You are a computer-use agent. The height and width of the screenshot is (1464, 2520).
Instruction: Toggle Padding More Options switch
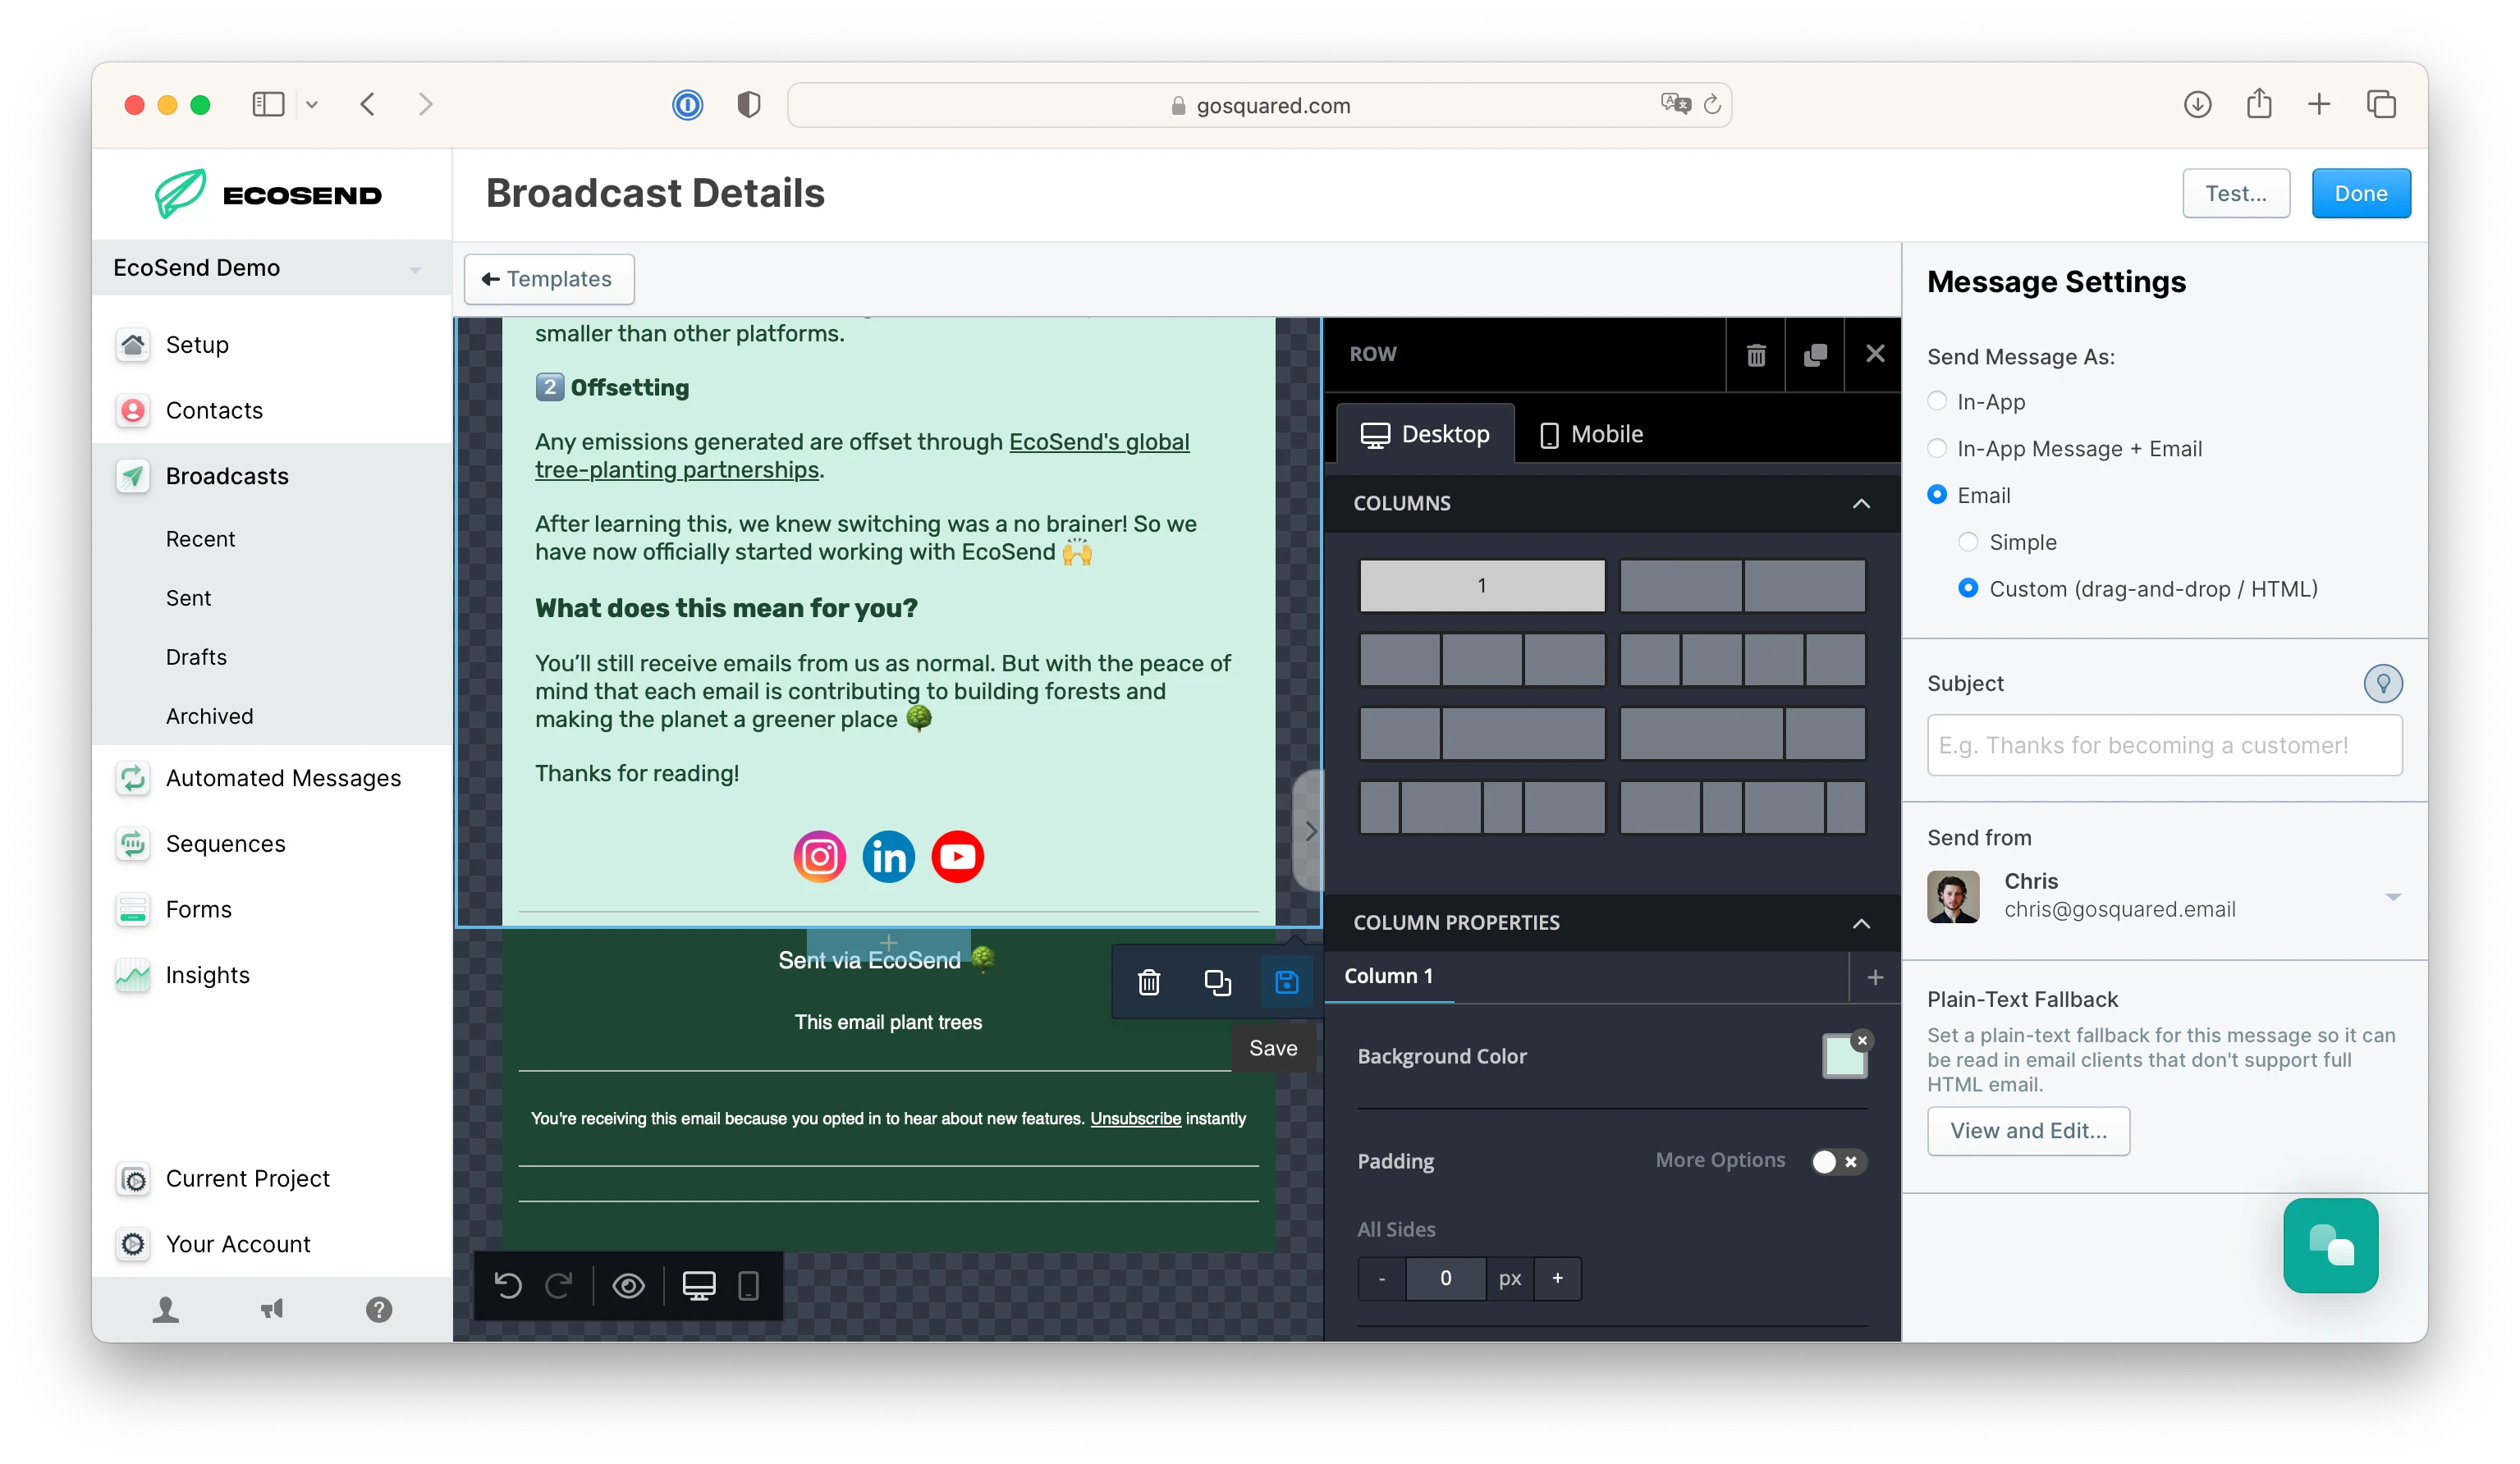1838,1161
